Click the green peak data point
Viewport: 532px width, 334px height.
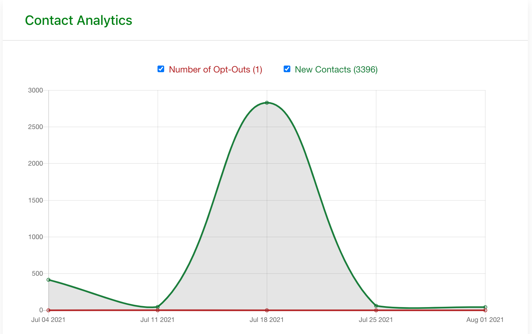[x=267, y=102]
